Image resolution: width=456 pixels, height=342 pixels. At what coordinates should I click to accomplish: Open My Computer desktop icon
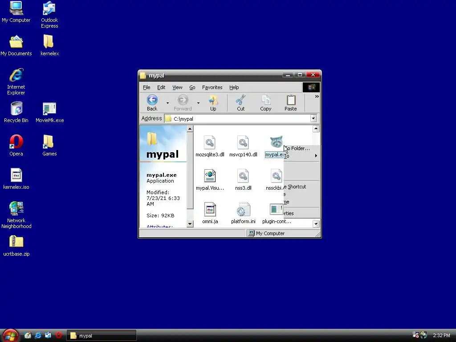[x=16, y=12]
